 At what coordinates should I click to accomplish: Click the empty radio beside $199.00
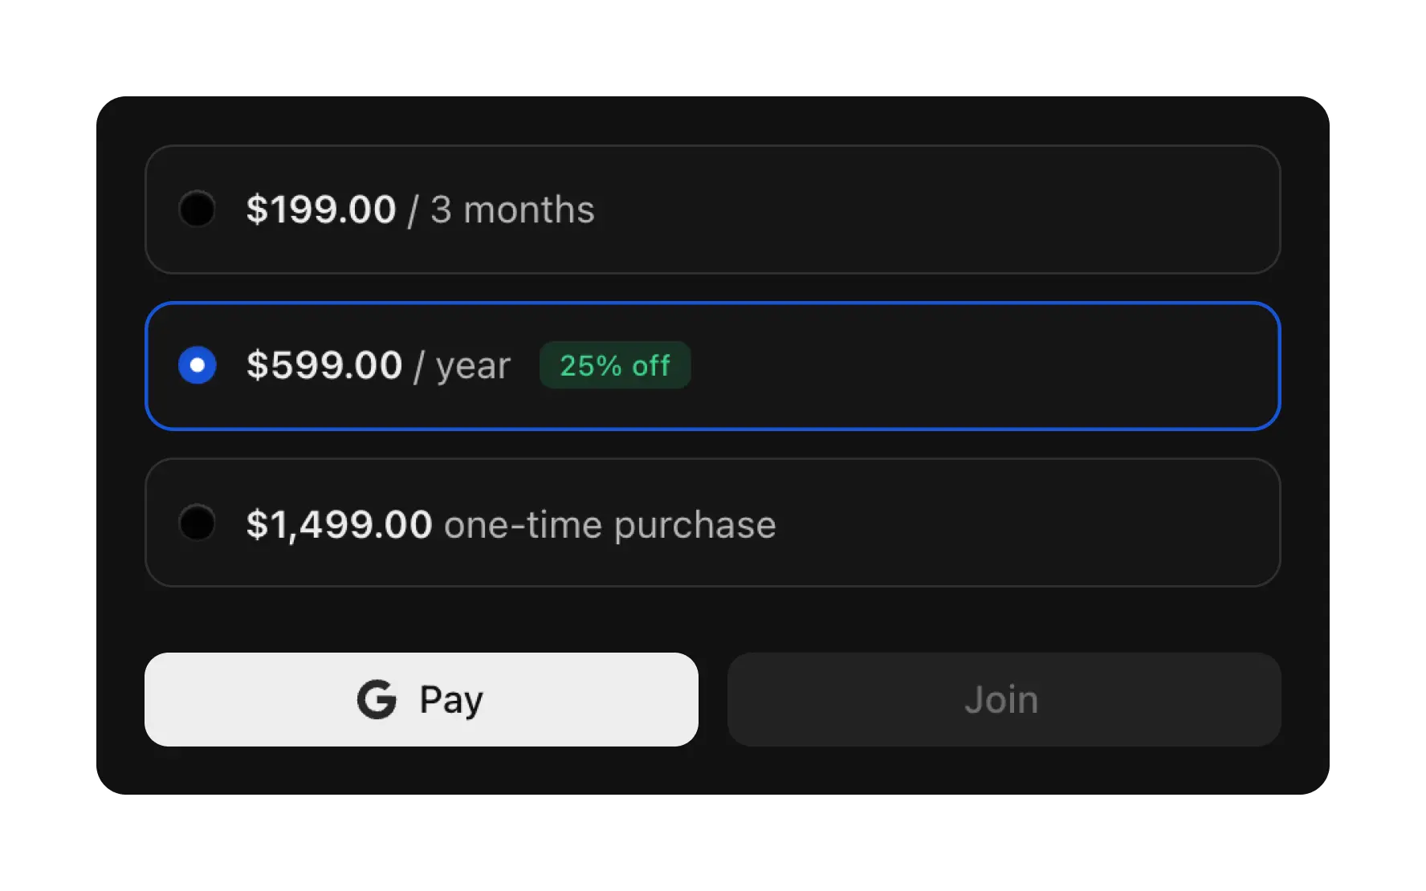pyautogui.click(x=198, y=209)
